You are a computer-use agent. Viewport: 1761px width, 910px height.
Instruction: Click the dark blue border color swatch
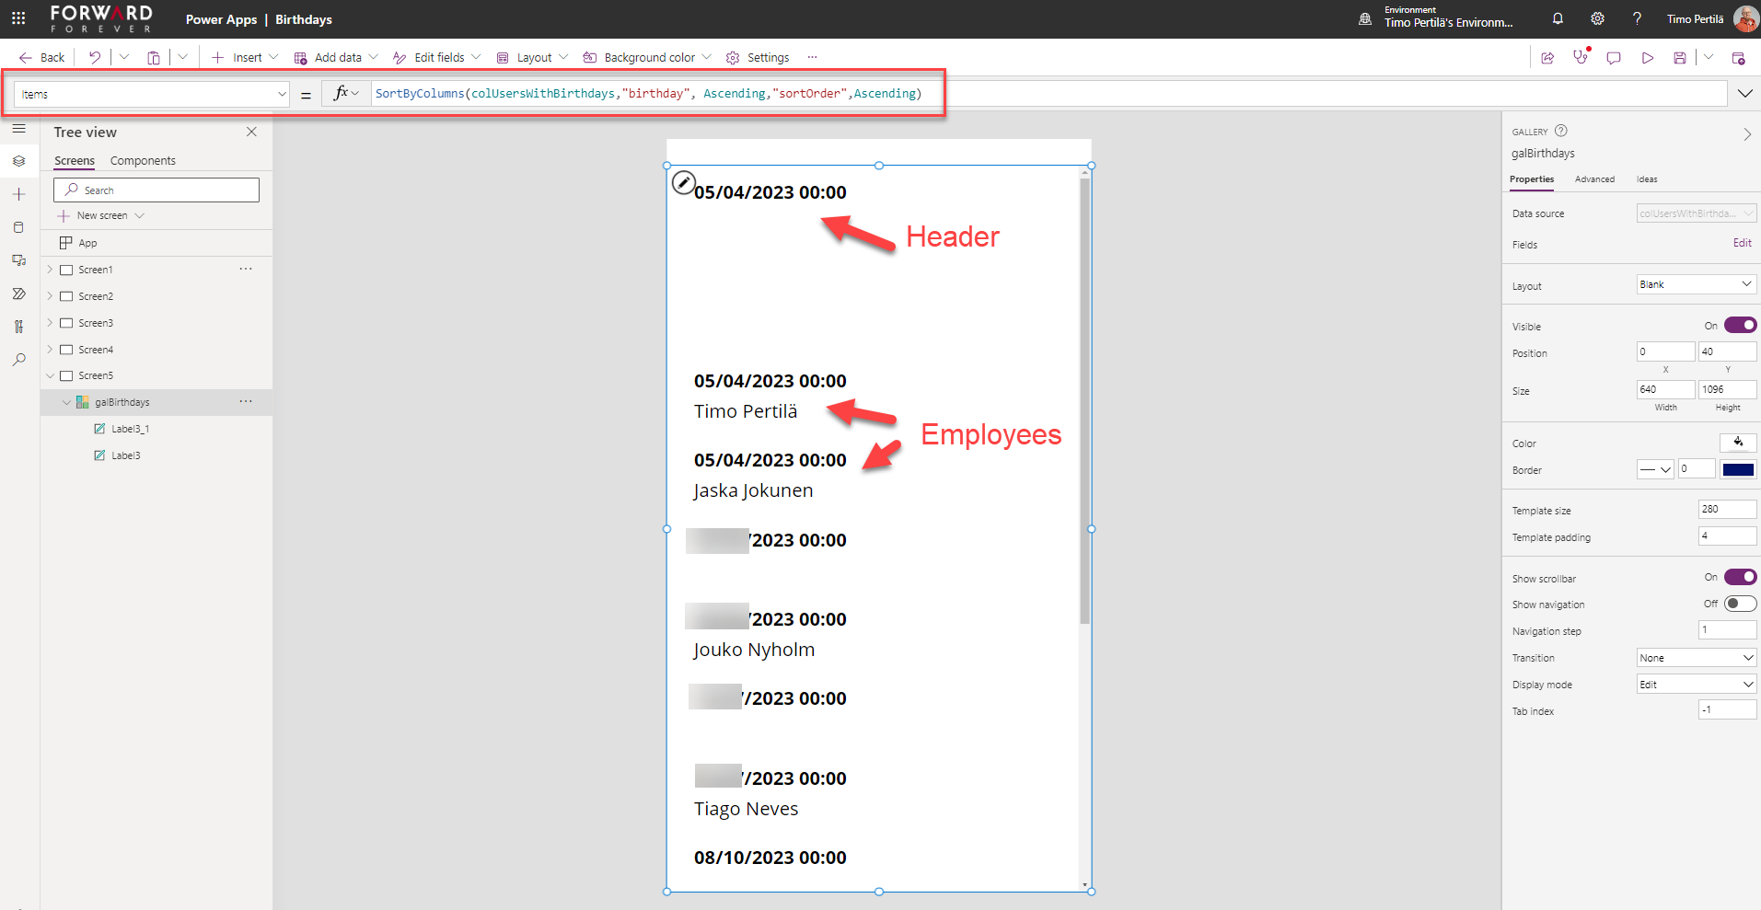pos(1738,469)
